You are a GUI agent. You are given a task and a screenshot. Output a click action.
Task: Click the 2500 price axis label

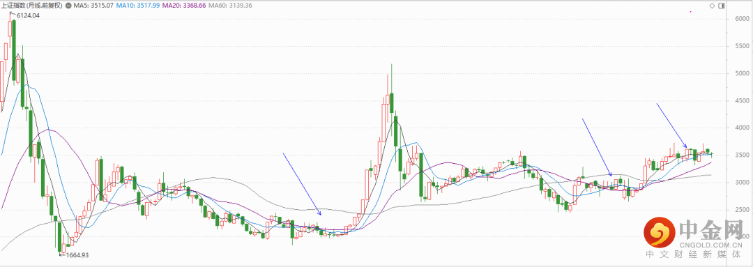pos(743,211)
